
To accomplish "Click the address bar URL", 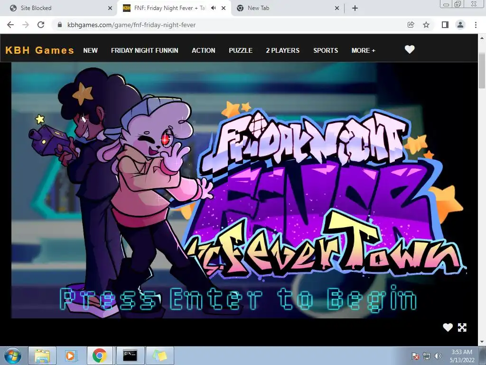I will click(131, 25).
